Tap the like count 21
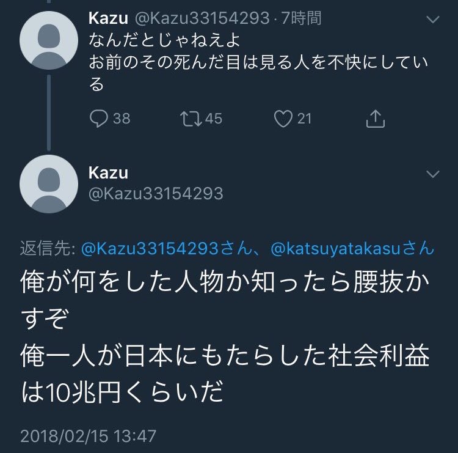This screenshot has height=453, width=458. click(304, 118)
